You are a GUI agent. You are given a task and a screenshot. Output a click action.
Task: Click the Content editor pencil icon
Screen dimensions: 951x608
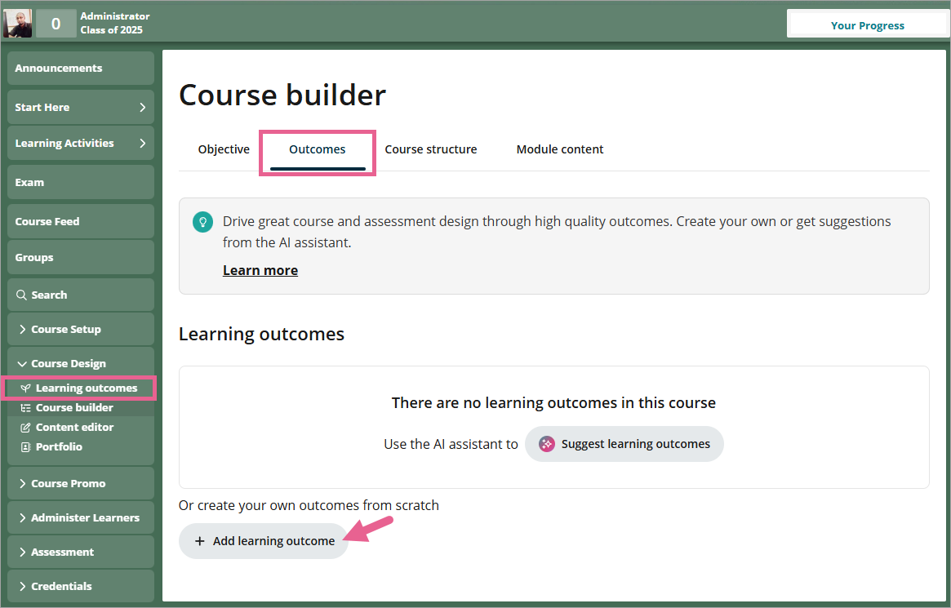(25, 428)
